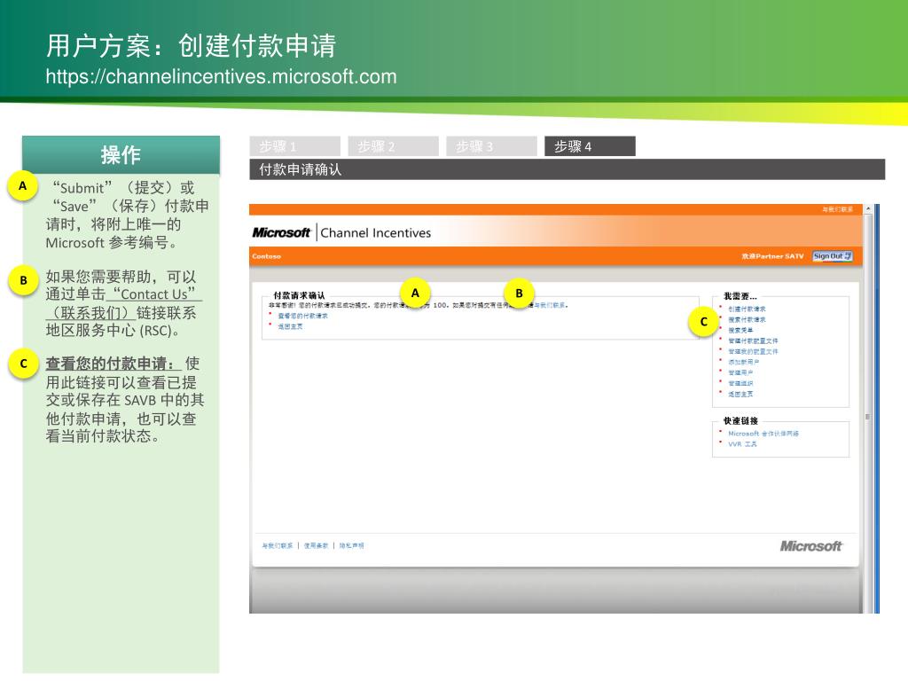Open the 隐私声明 footer link
This screenshot has width=908, height=681.
pyautogui.click(x=351, y=545)
